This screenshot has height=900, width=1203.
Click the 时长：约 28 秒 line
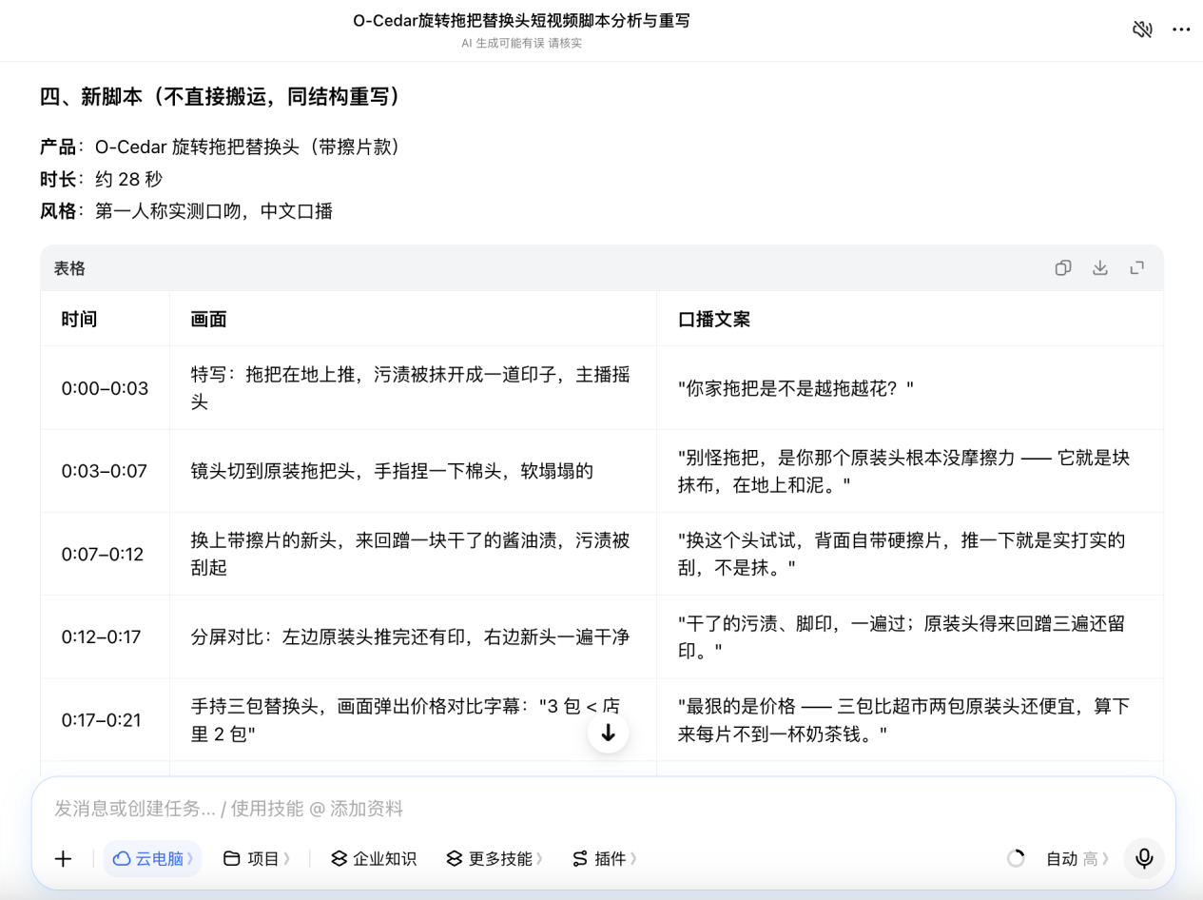click(x=102, y=180)
